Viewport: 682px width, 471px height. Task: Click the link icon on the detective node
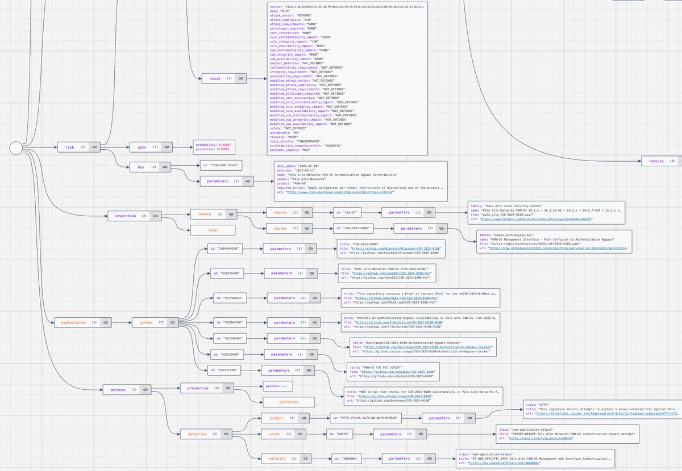click(226, 434)
